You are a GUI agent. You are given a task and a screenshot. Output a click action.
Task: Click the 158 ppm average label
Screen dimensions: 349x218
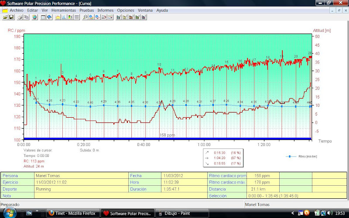click(x=168, y=135)
